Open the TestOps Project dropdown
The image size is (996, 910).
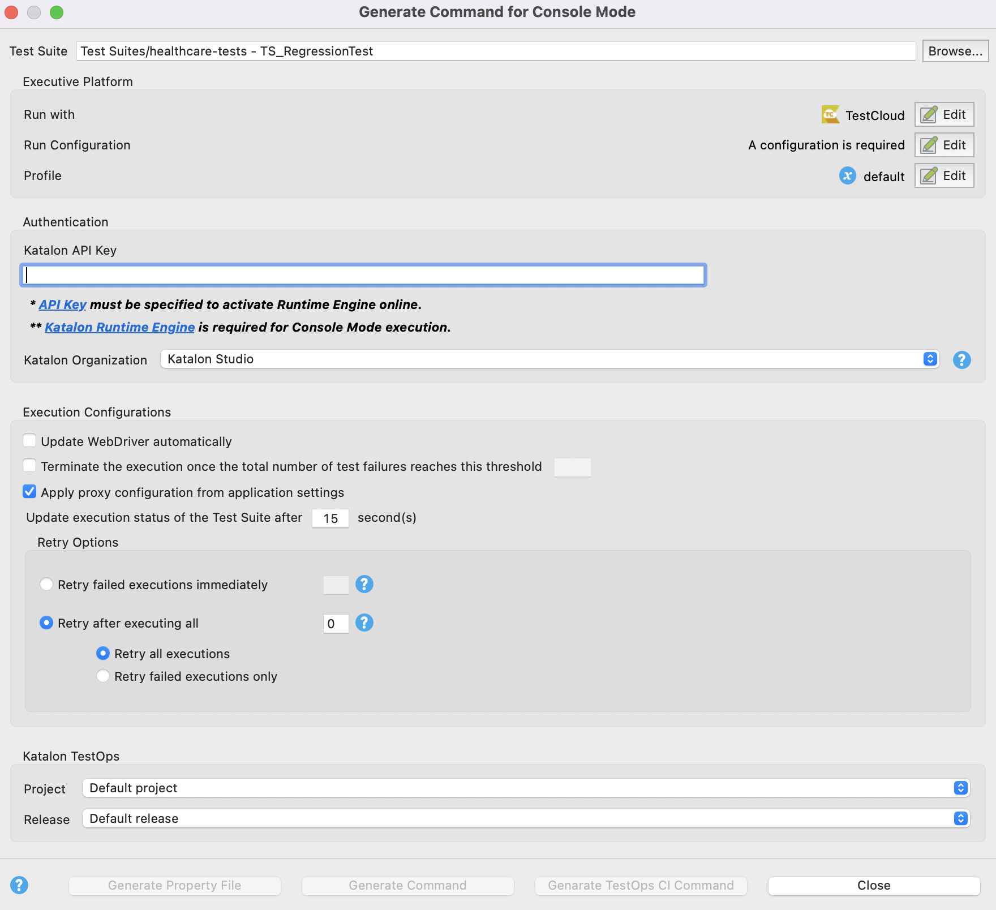point(526,788)
